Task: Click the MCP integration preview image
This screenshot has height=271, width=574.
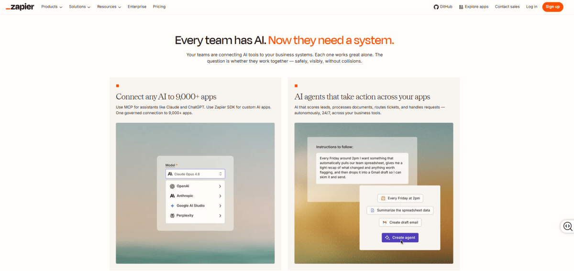Action: pyautogui.click(x=195, y=193)
